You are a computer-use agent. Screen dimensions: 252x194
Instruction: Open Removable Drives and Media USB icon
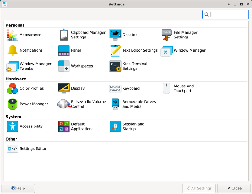point(115,104)
